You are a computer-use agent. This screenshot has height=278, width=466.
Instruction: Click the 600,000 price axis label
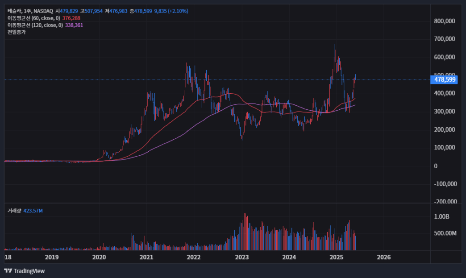click(x=444, y=57)
